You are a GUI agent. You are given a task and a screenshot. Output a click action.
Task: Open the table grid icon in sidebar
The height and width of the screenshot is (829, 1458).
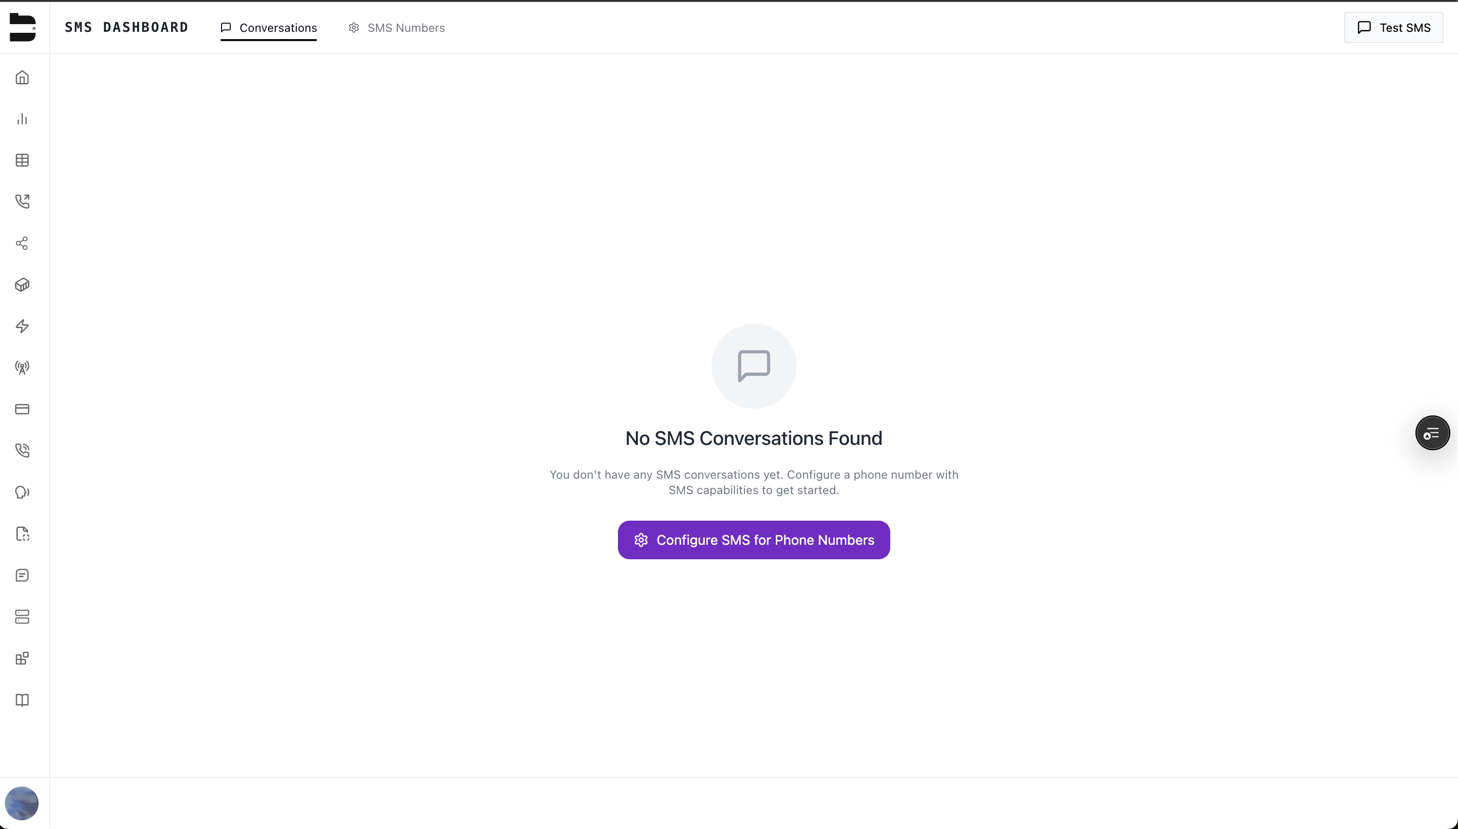coord(22,161)
